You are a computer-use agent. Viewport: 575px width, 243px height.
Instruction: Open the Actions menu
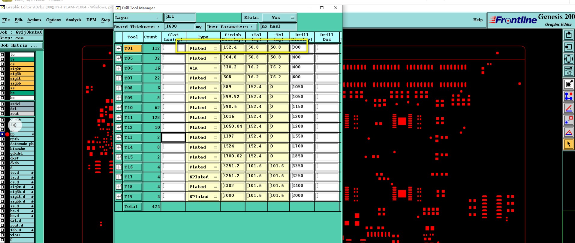[x=34, y=20]
